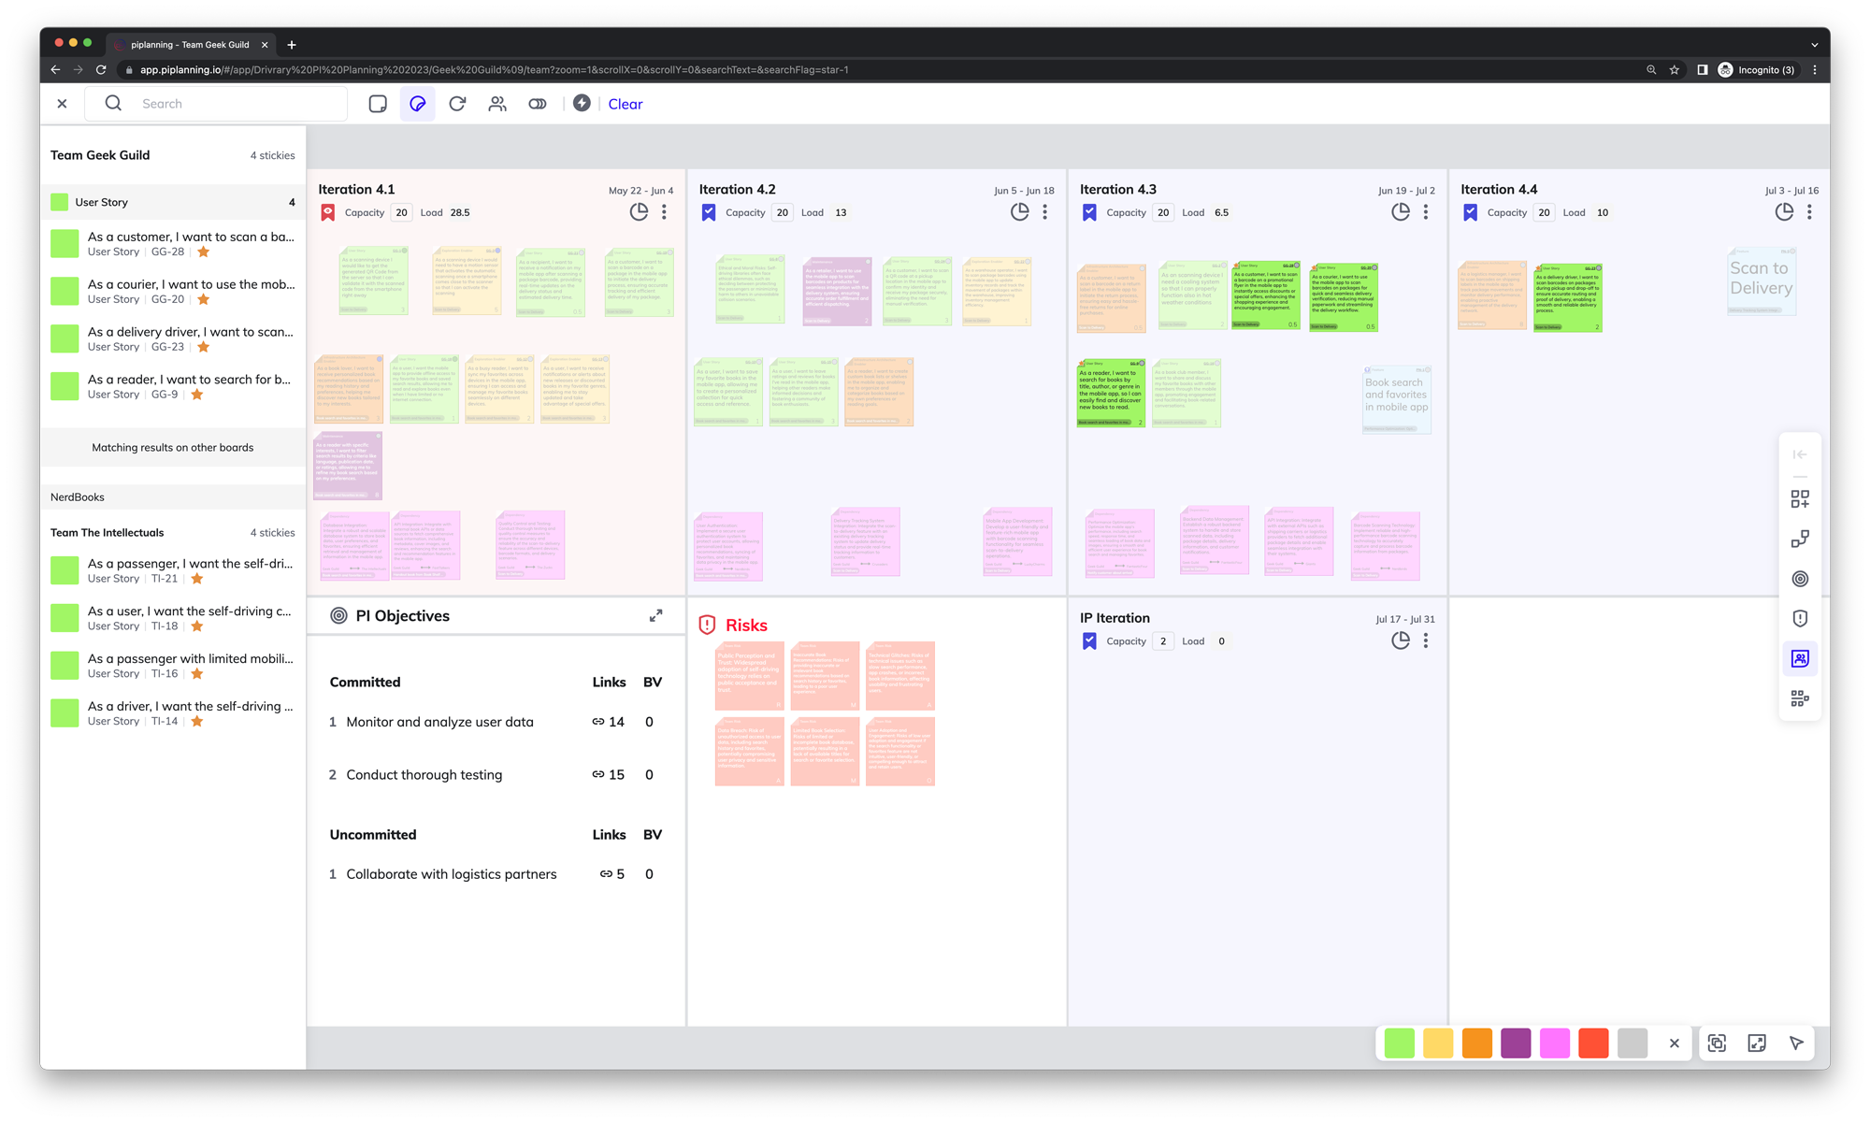This screenshot has width=1870, height=1122.
Task: Open the GG-9 reader search story result
Action: (189, 380)
